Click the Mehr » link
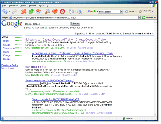The width and height of the screenshot is (161, 124). pos(7,59)
